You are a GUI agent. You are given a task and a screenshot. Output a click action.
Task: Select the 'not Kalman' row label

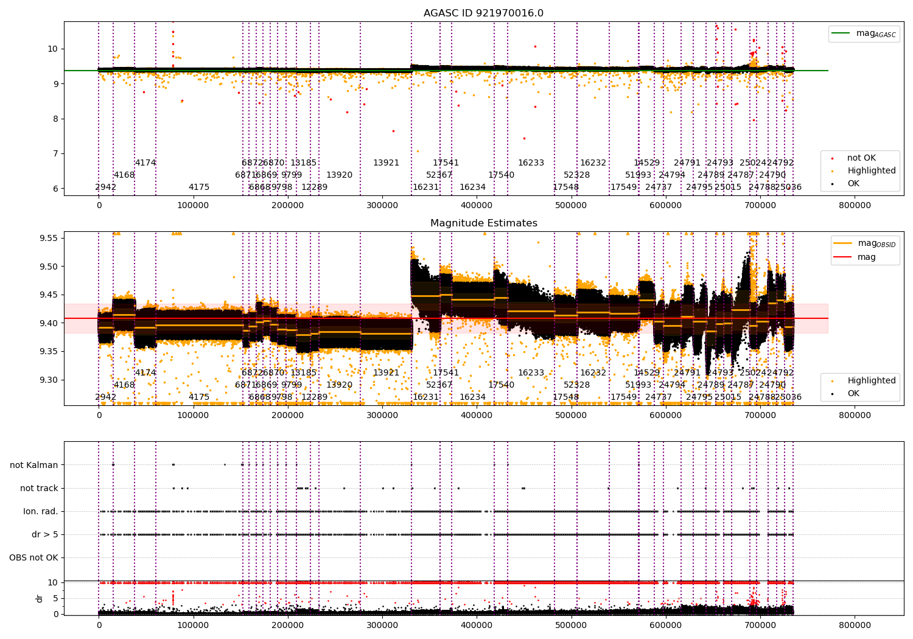pos(34,465)
